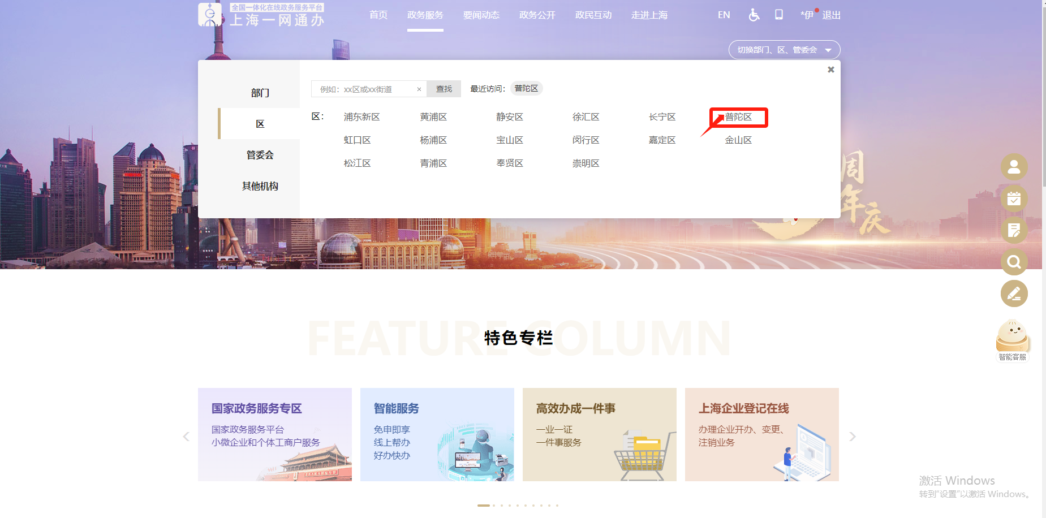Screen dimensions: 1046x518
Task: Open the 上海企业登记在线 card
Action: [761, 434]
